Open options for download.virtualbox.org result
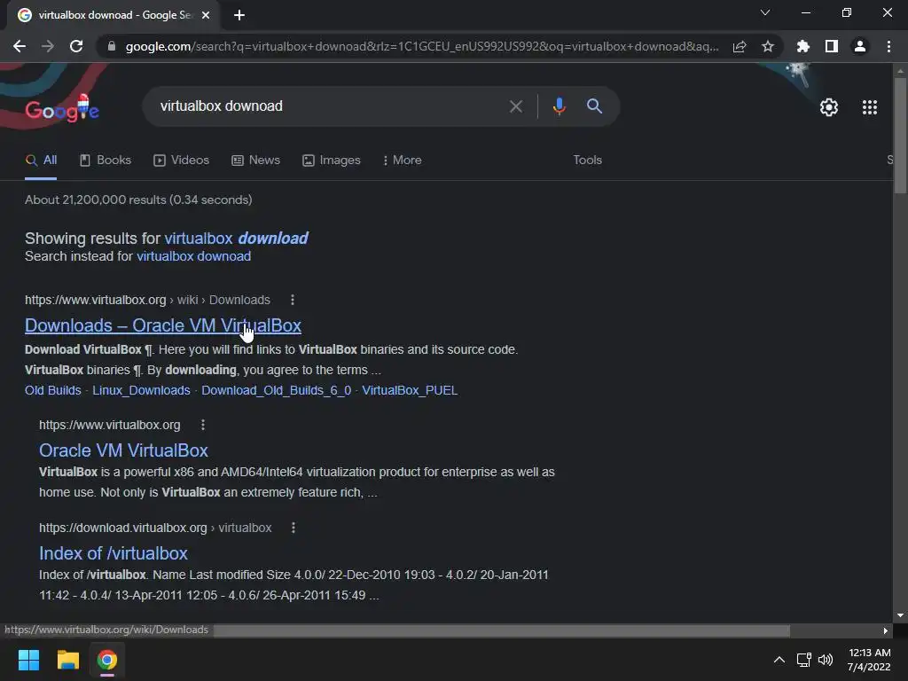This screenshot has width=908, height=681. [293, 528]
